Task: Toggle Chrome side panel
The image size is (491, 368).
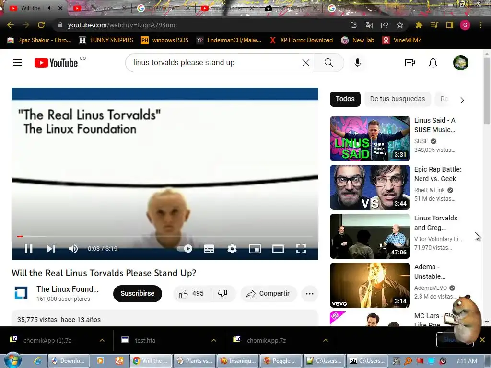Action: pyautogui.click(x=450, y=25)
